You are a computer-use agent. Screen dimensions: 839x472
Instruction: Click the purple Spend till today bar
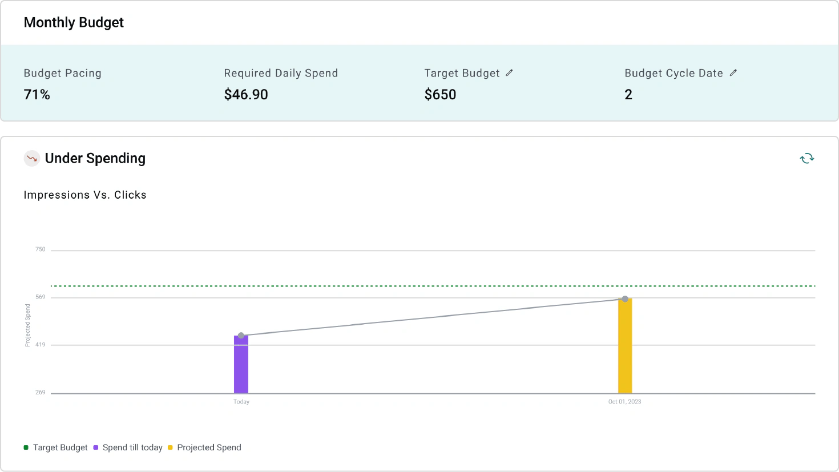(241, 365)
